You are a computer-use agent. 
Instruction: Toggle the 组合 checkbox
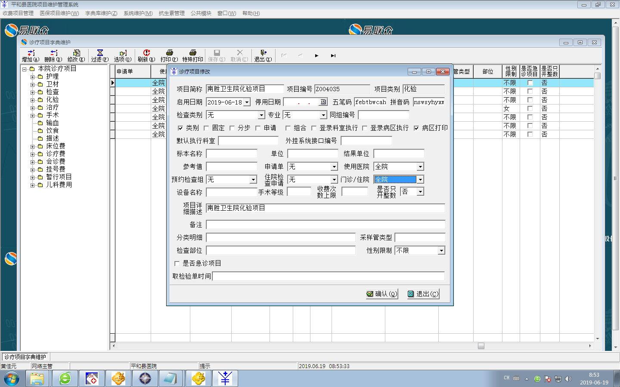(288, 128)
